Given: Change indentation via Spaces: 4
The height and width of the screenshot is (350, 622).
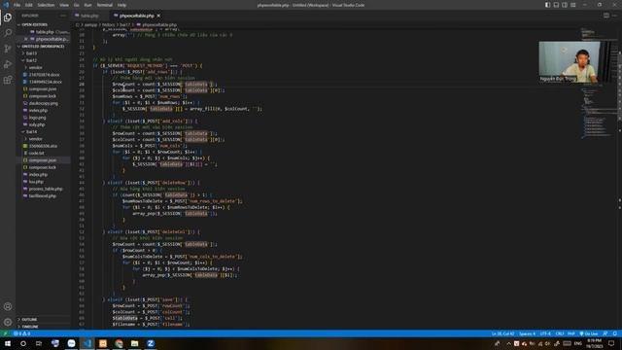Looking at the screenshot, I should point(527,333).
